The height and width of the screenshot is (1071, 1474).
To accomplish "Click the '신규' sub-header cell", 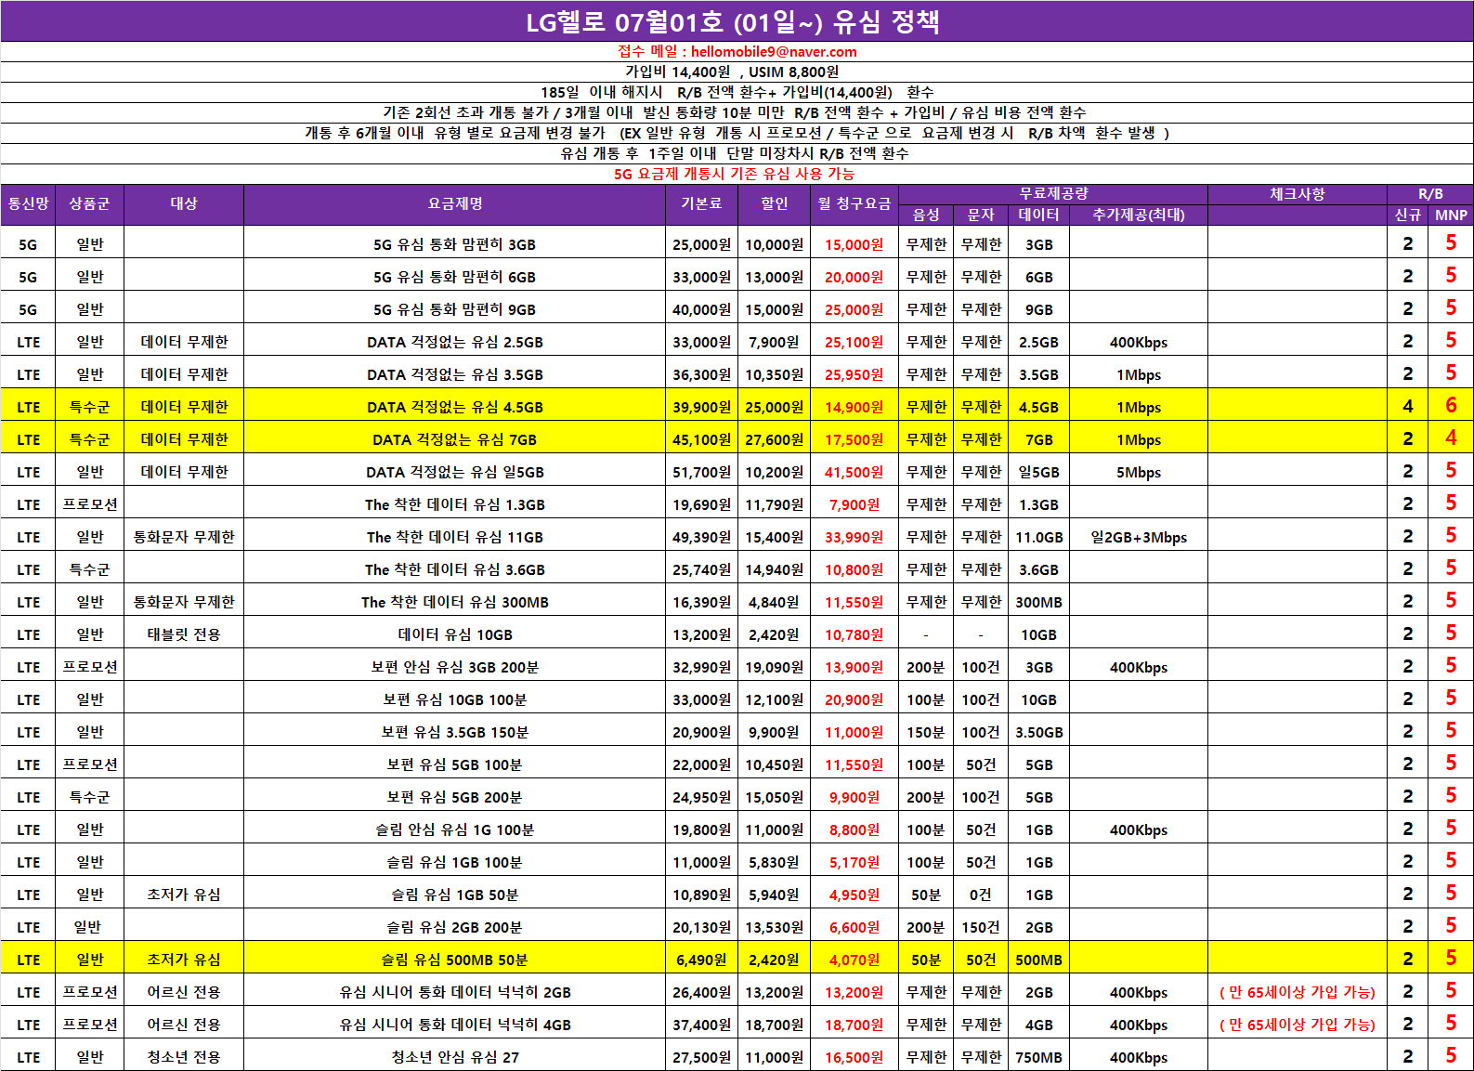I will [x=1407, y=216].
